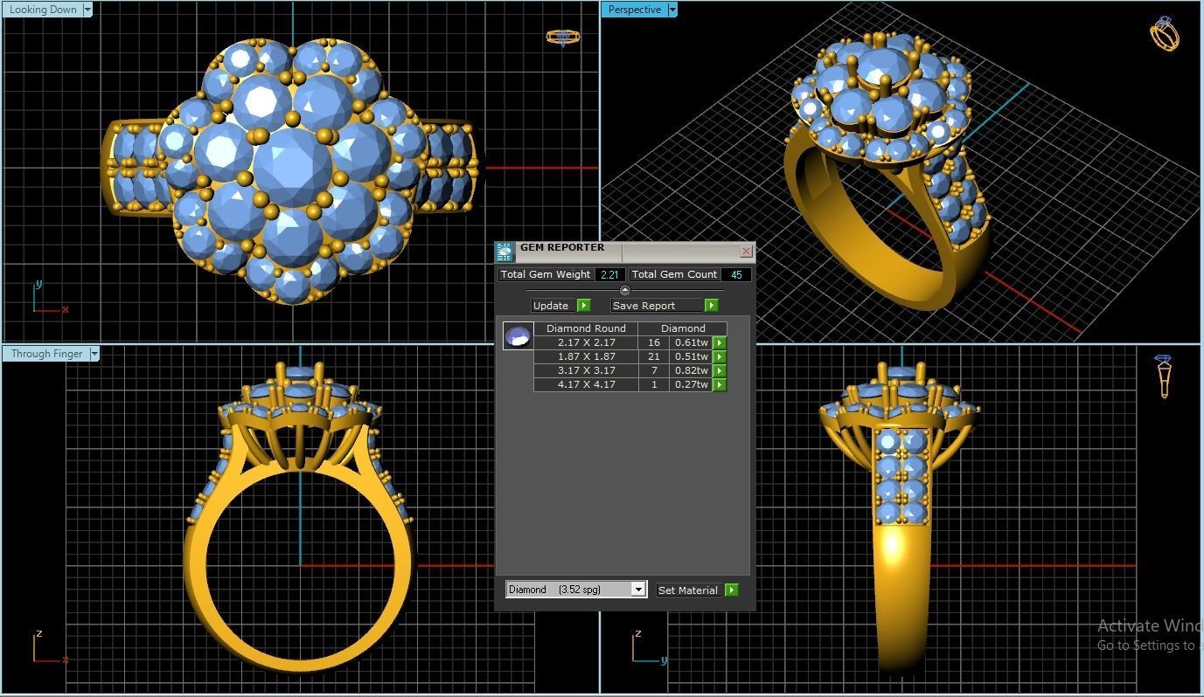Click the gem count 16 cell
1204x697 pixels.
point(654,342)
